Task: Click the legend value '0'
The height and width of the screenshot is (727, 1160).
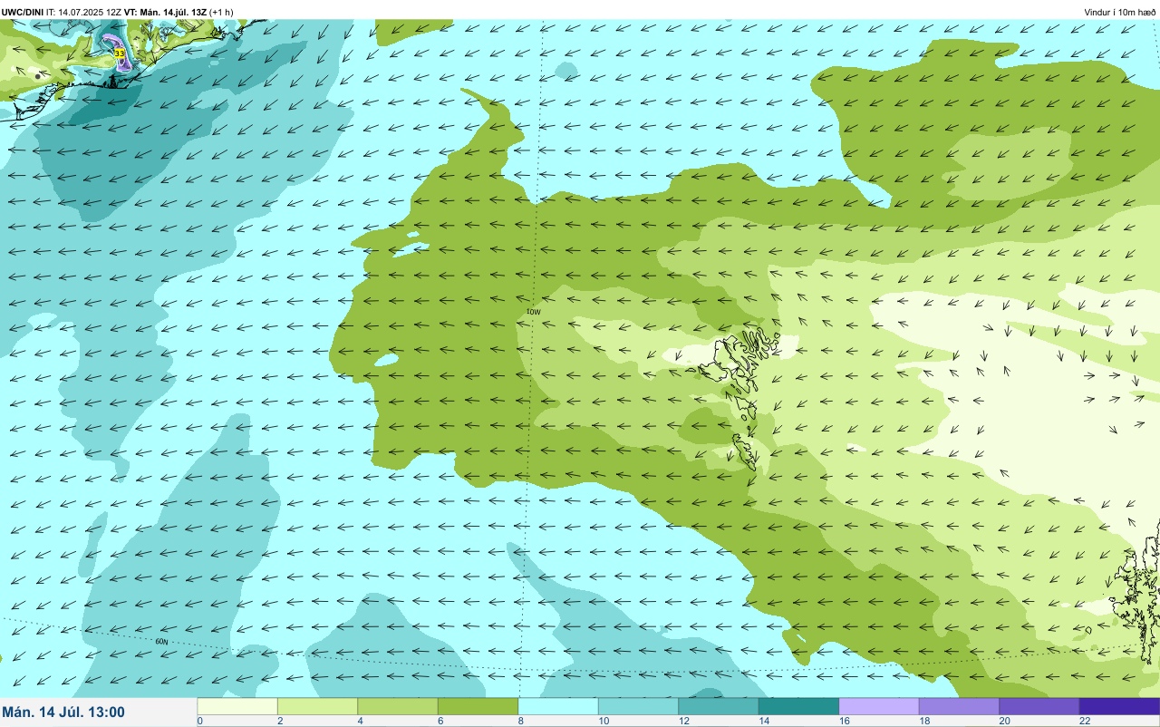Action: (x=199, y=721)
